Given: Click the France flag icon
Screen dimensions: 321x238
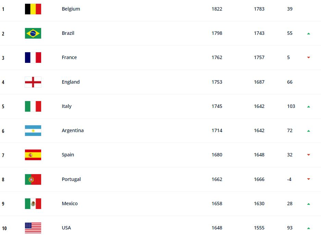Looking at the screenshot, I should tap(33, 57).
